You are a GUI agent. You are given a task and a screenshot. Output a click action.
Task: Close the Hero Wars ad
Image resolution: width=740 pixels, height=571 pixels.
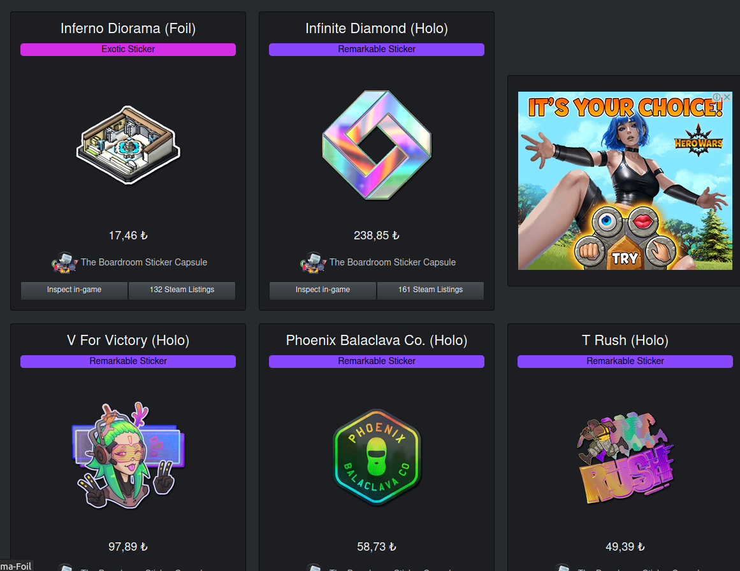[x=727, y=97]
